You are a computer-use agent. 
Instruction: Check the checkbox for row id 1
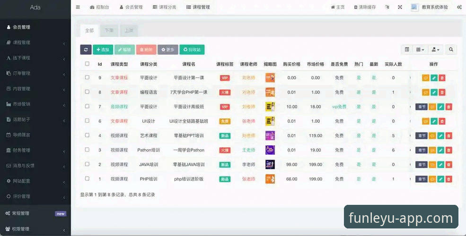coord(87,178)
